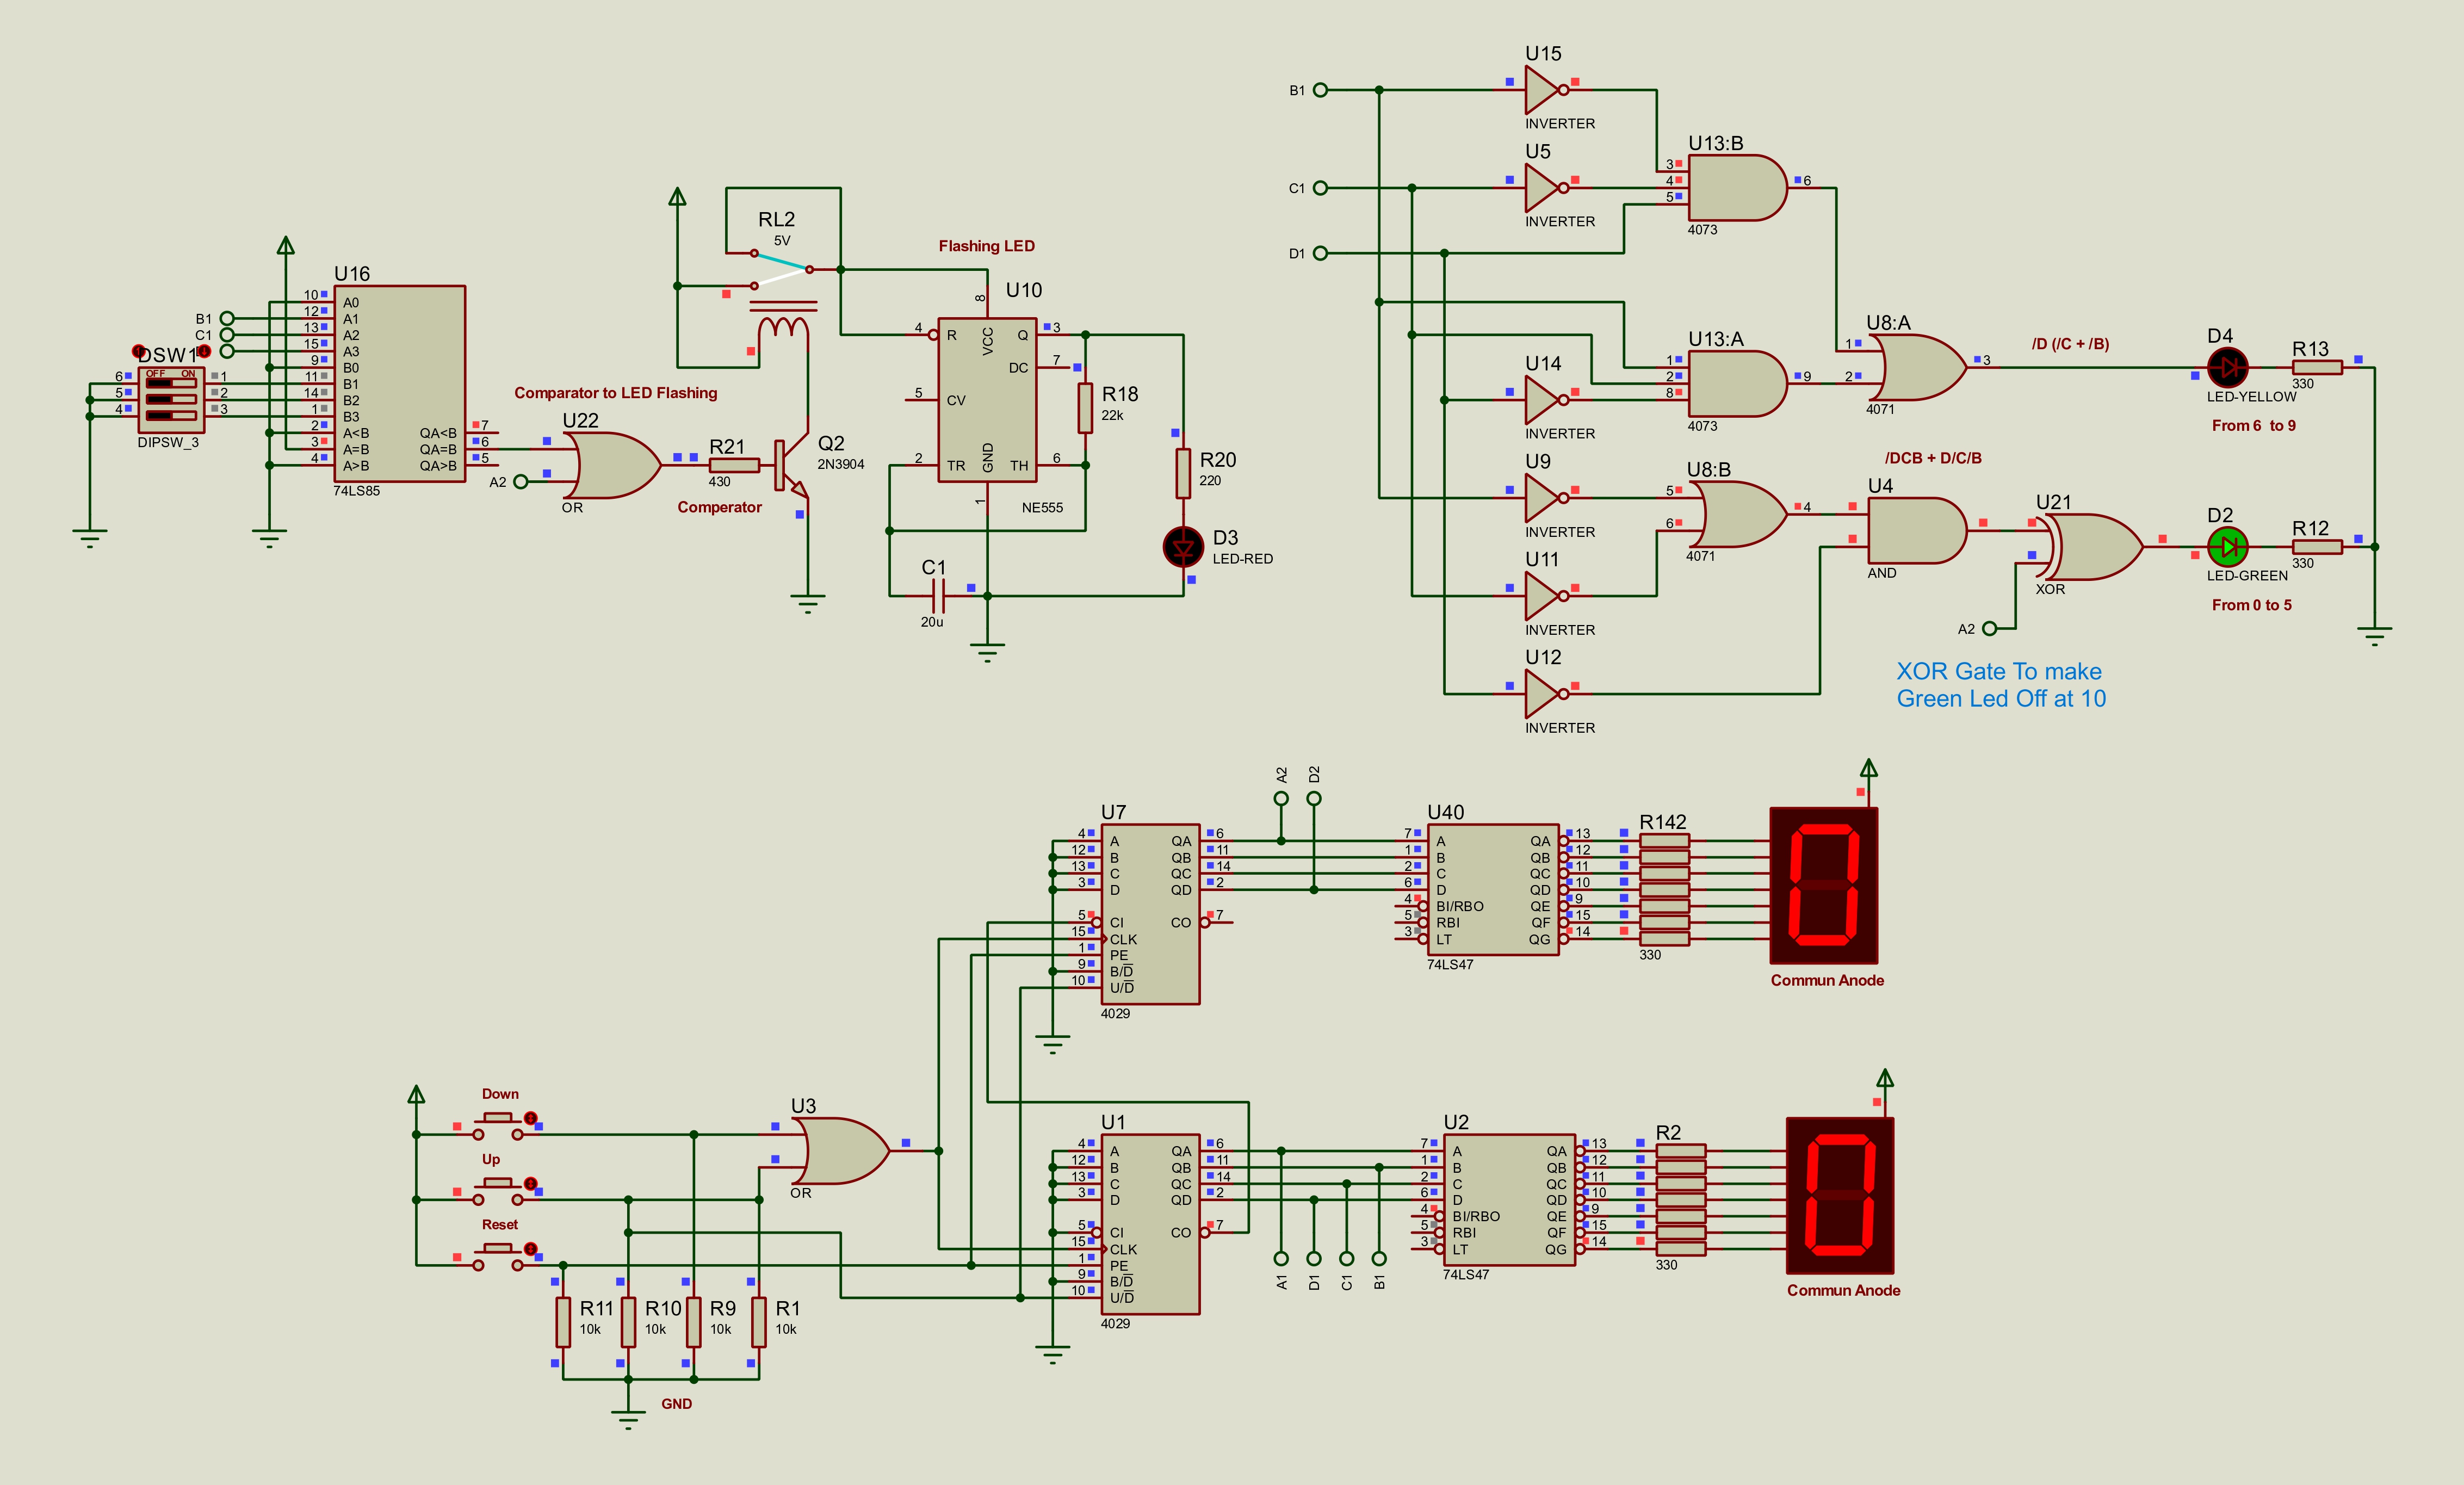Click A2 terminal at U22 input
The height and width of the screenshot is (1485, 2464).
[520, 482]
